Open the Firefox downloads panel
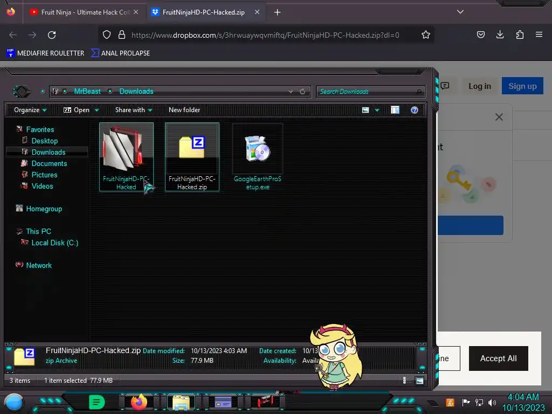Viewport: 552px width, 414px height. (x=500, y=34)
